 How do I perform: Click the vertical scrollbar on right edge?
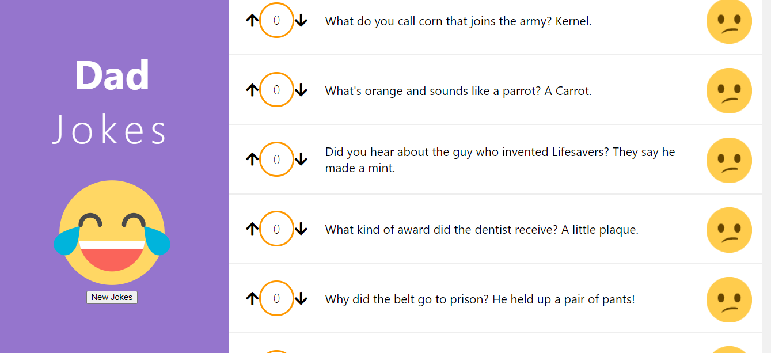766,176
